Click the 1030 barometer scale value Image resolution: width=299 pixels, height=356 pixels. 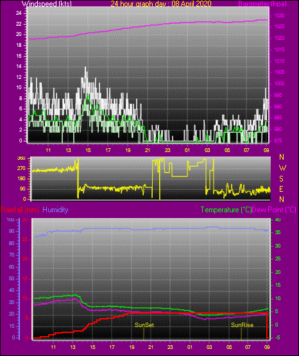click(x=279, y=15)
